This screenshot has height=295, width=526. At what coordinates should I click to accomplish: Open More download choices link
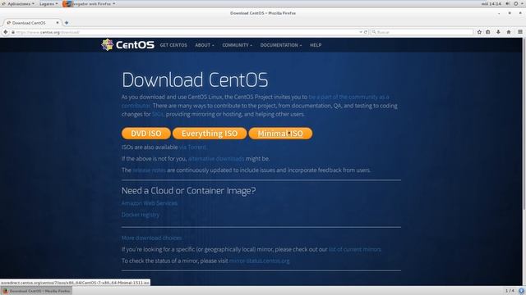coord(151,238)
